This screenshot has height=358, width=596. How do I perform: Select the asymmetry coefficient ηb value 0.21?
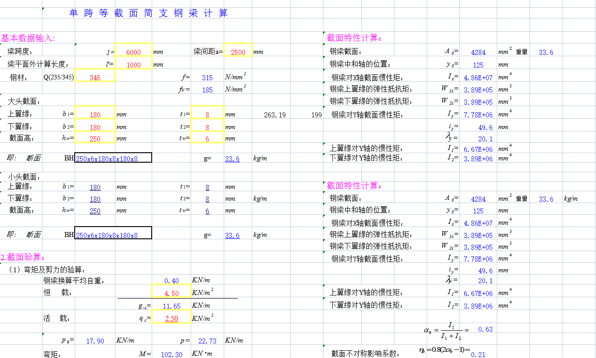[x=478, y=354]
